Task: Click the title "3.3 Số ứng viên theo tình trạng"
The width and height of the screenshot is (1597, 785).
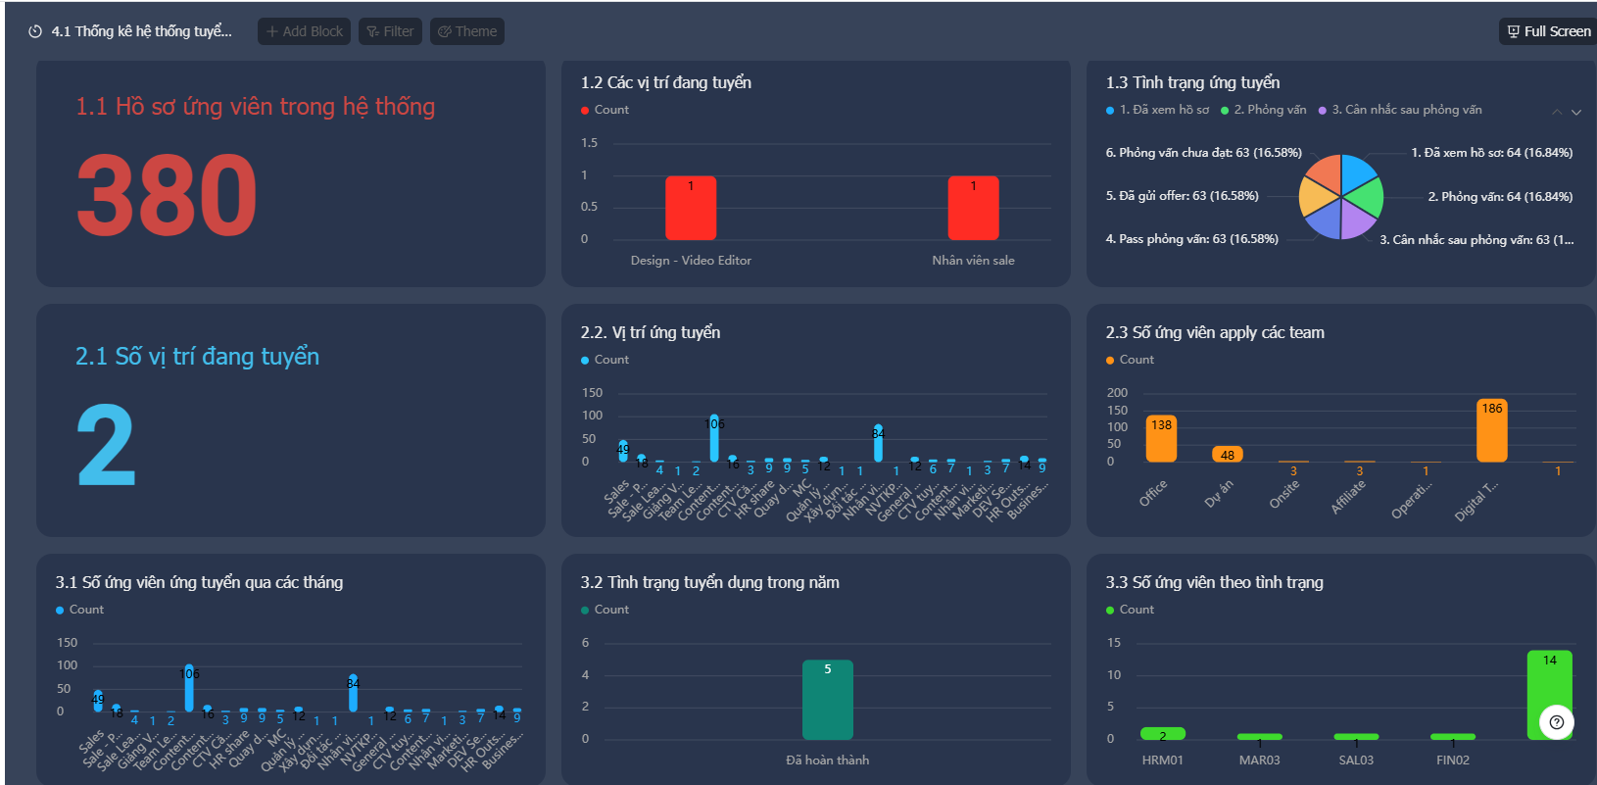Action: point(1214,583)
